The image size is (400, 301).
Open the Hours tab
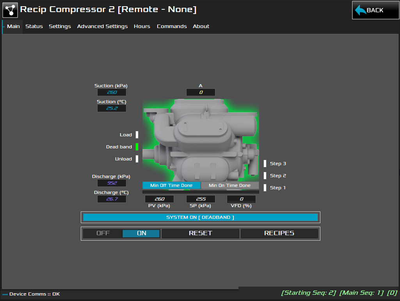click(142, 26)
